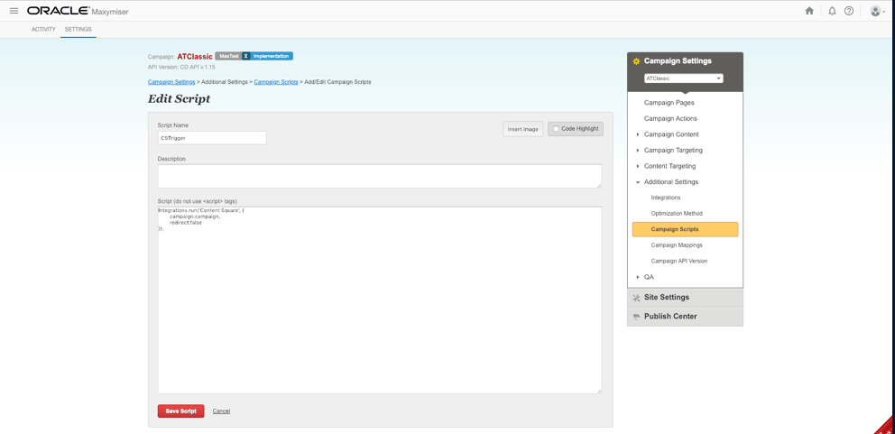Expand the QA section arrow
This screenshot has height=434, width=895.
[638, 277]
